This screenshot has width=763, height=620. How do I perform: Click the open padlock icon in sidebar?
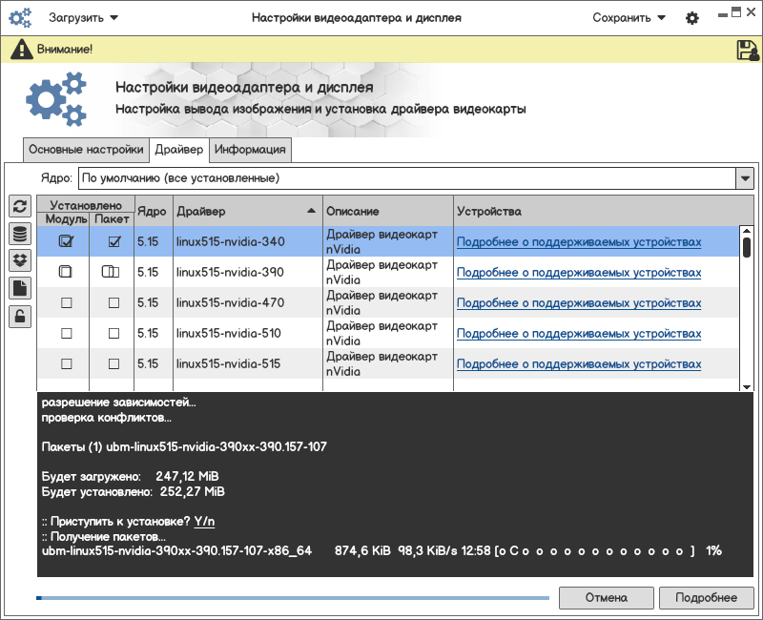click(19, 316)
